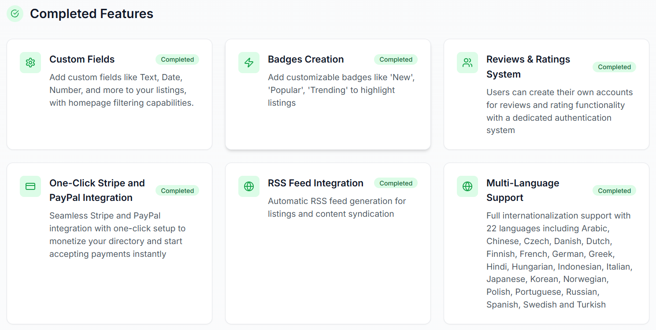
Task: Select the Completed badge on Reviews & Ratings System
Action: click(614, 67)
